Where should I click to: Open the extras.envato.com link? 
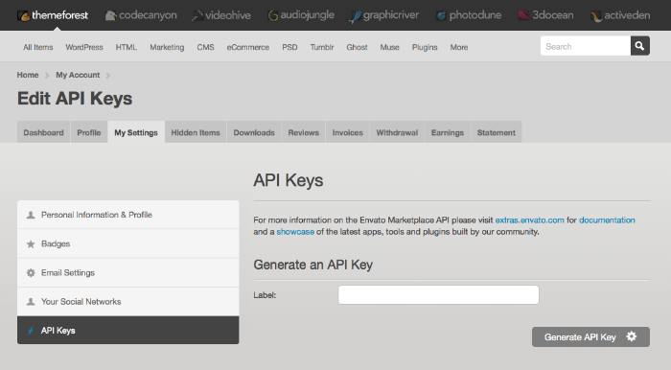tap(530, 220)
